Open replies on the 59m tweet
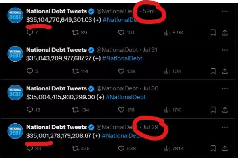The width and height of the screenshot is (238, 158). click(x=30, y=32)
